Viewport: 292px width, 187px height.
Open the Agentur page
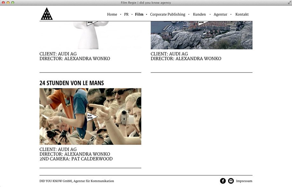coord(220,14)
